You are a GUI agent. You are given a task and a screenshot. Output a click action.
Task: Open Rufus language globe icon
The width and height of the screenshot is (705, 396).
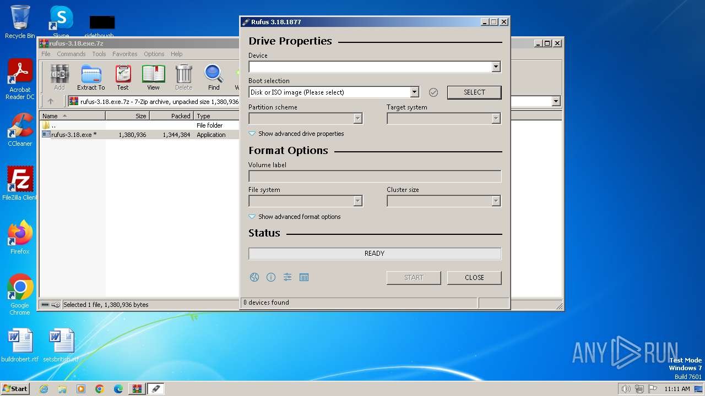pyautogui.click(x=254, y=277)
